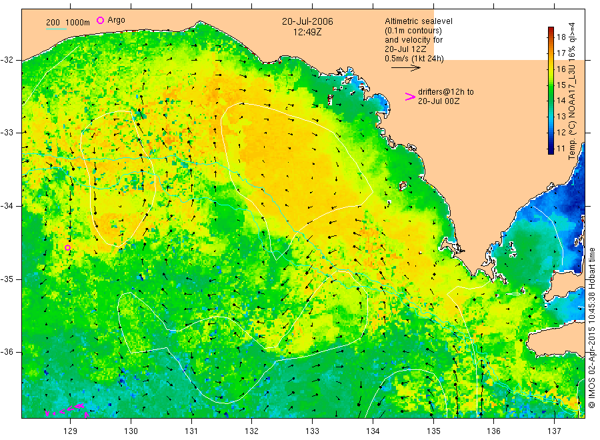Screen dimensions: 600x440
Task: Click latitude label -32
Action: pyautogui.click(x=7, y=60)
